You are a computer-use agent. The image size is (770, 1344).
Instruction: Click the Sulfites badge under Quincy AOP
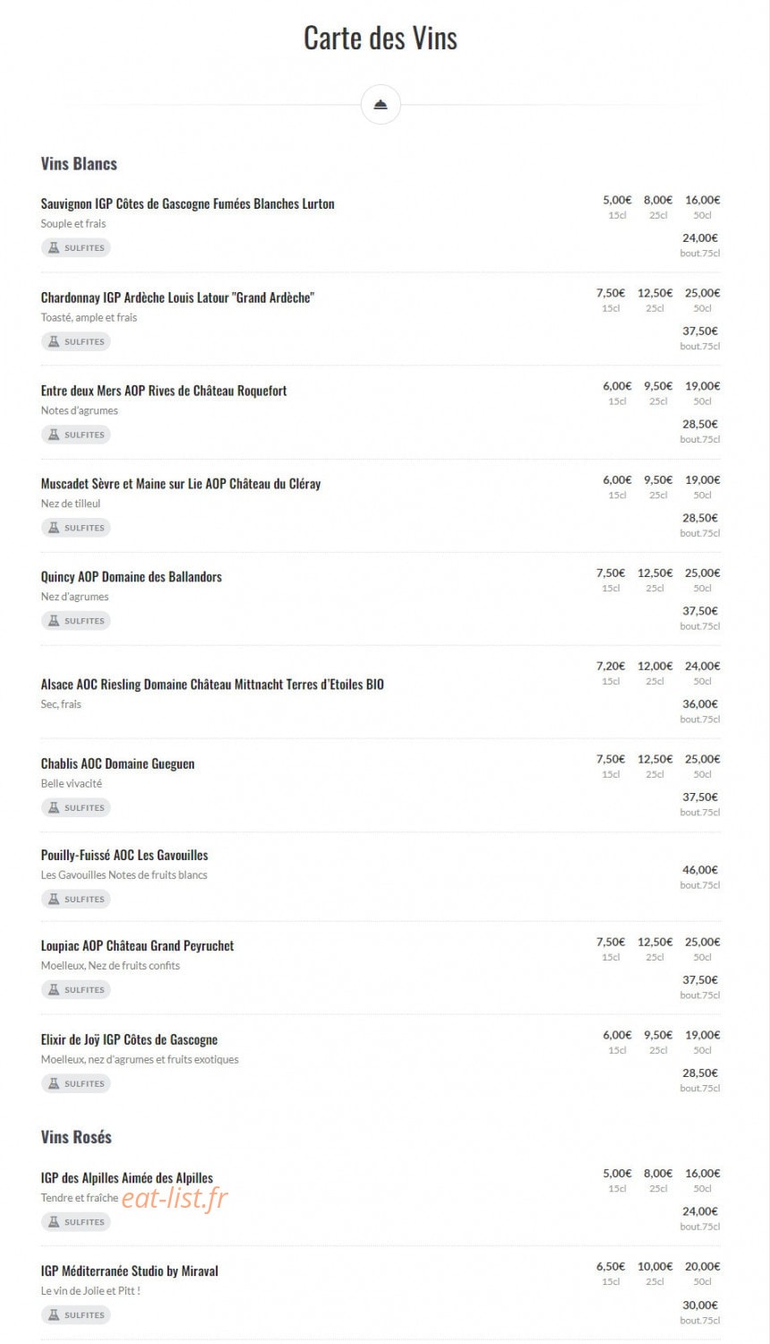tap(76, 621)
